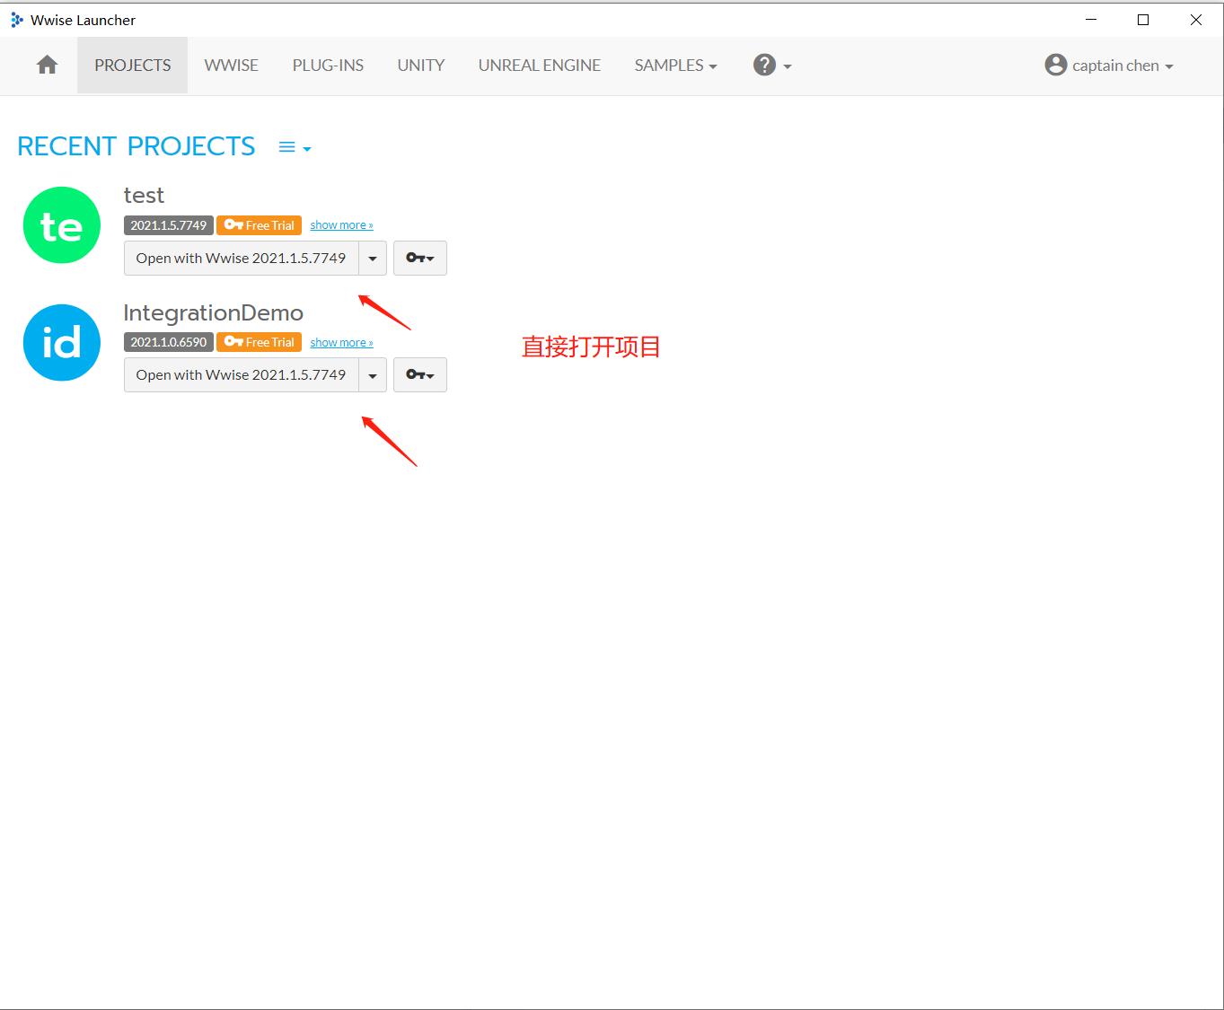Open the captain chen account menu

[x=1109, y=66]
